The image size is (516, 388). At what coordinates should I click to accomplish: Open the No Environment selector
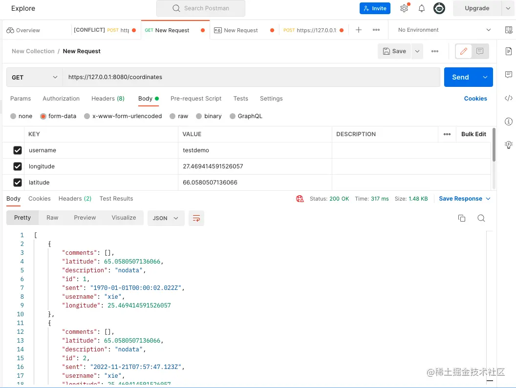(444, 30)
